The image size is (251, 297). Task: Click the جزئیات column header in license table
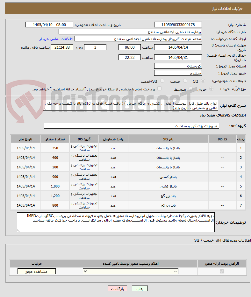tap(37, 264)
